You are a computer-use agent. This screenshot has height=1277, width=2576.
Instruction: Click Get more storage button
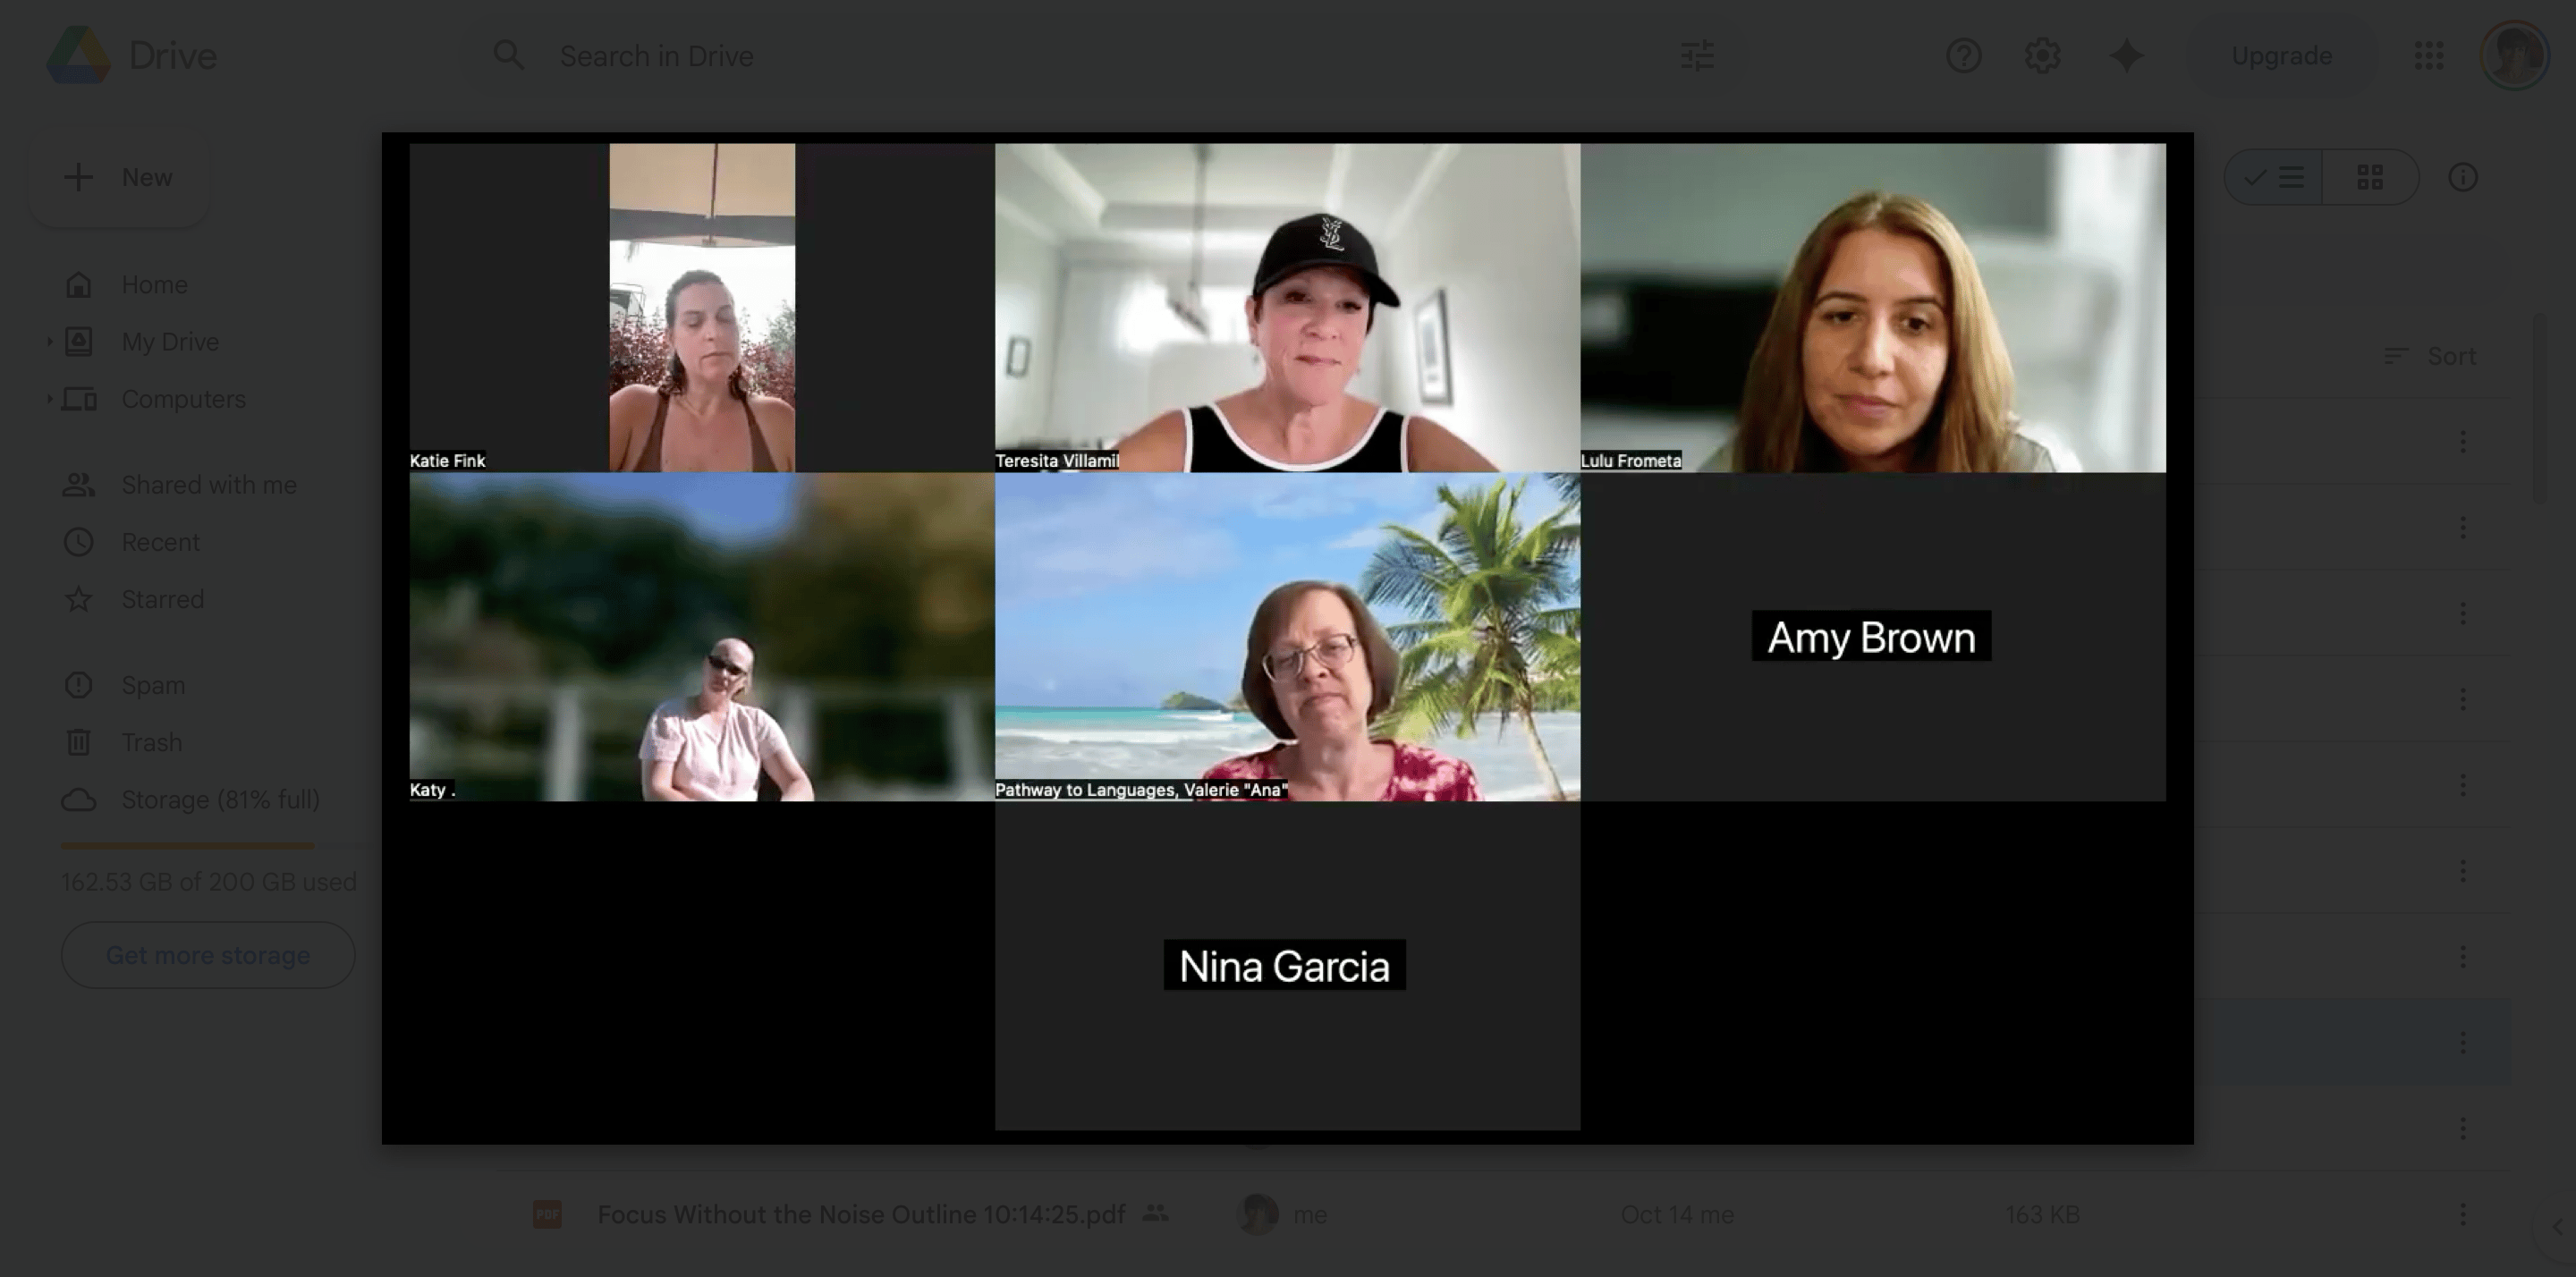tap(208, 955)
